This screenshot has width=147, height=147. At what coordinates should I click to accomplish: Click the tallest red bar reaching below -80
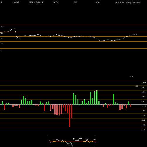(70, 116)
